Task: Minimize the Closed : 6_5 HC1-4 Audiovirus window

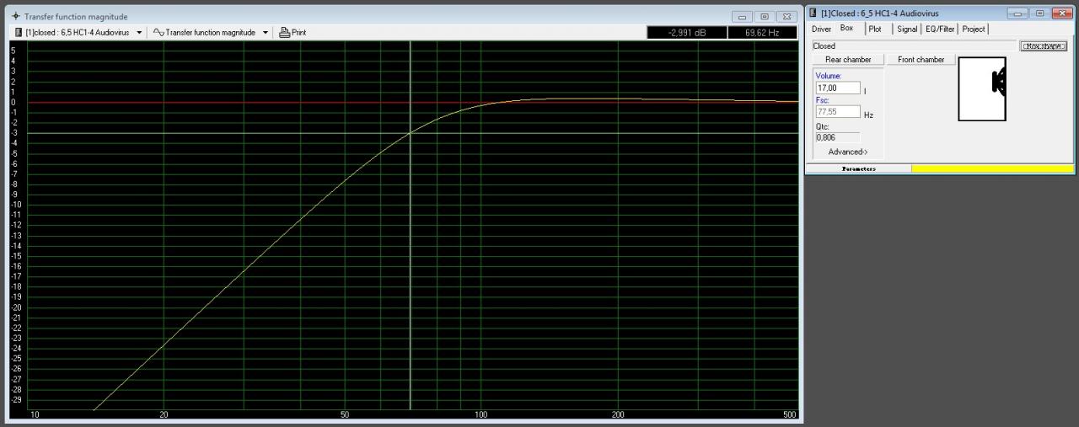Action: click(x=1018, y=13)
